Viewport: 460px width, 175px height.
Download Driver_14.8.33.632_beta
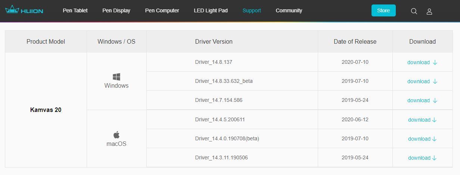point(422,81)
